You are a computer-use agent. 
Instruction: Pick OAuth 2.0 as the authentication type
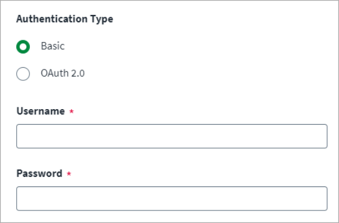(x=23, y=74)
